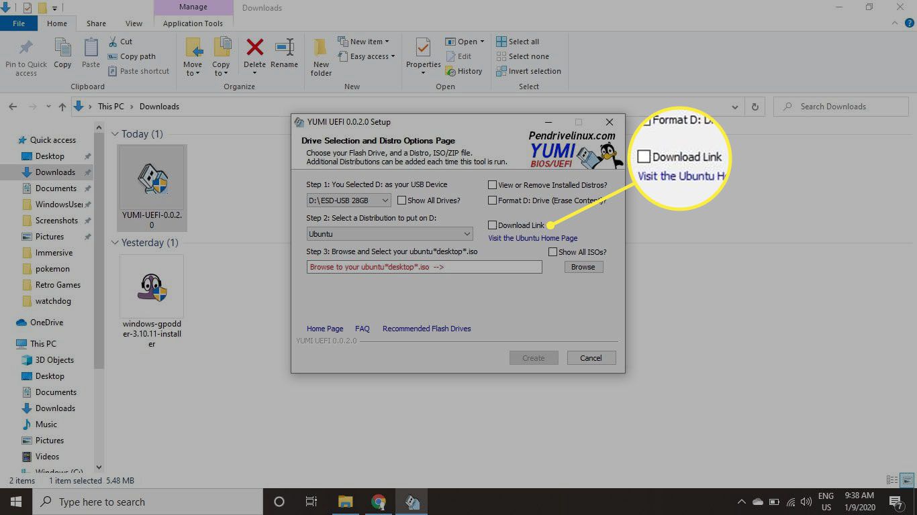Click Visit the Ubuntu Home Page link

[532, 238]
